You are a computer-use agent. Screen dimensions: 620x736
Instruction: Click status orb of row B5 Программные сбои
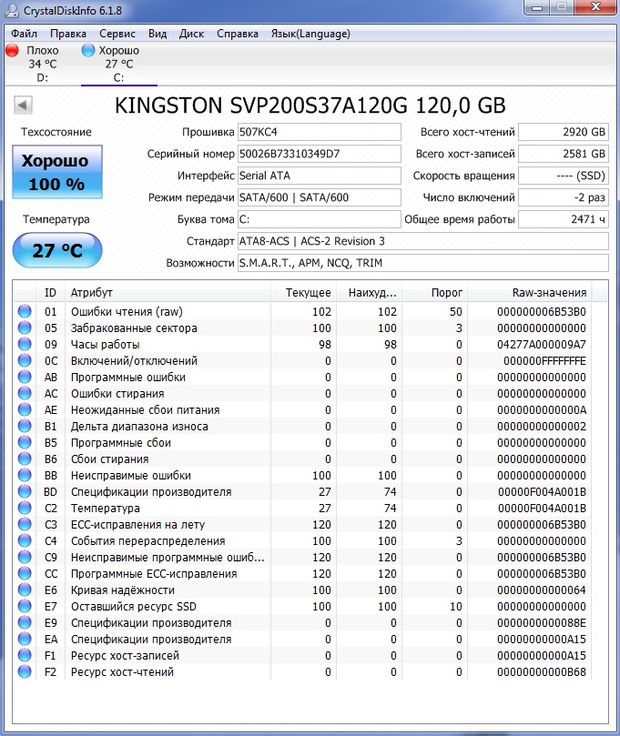click(x=25, y=443)
